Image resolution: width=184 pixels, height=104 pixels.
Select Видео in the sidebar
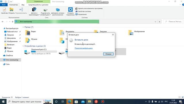click(x=8, y=48)
